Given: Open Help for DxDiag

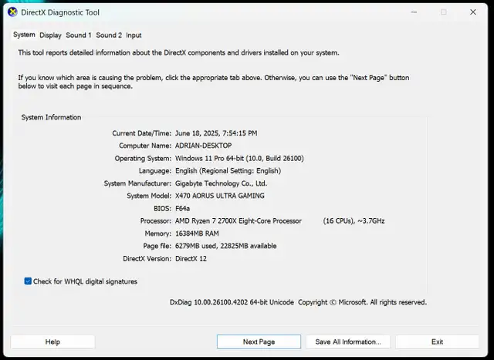Looking at the screenshot, I should 52,341.
